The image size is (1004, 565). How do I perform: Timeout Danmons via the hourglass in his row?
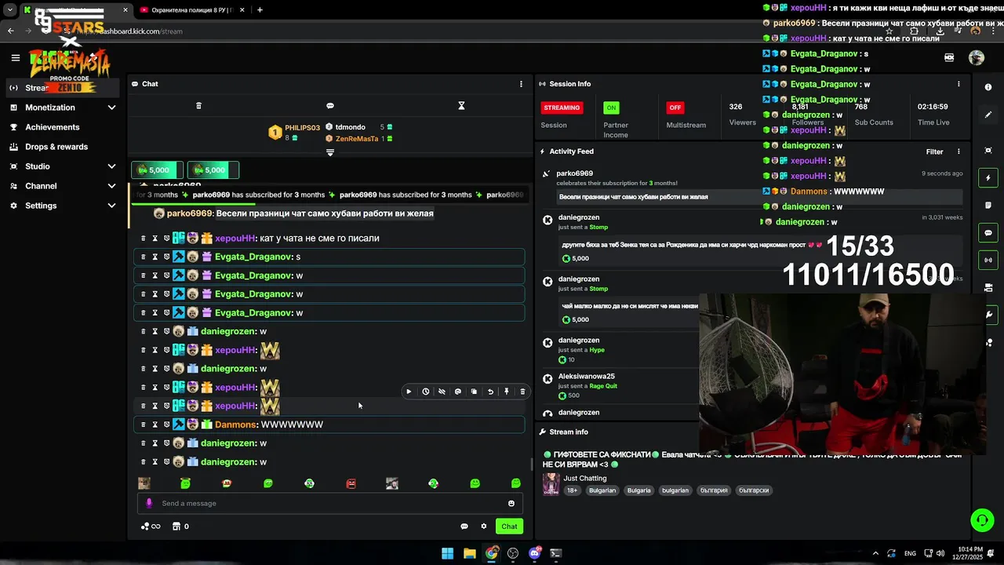[x=155, y=425]
